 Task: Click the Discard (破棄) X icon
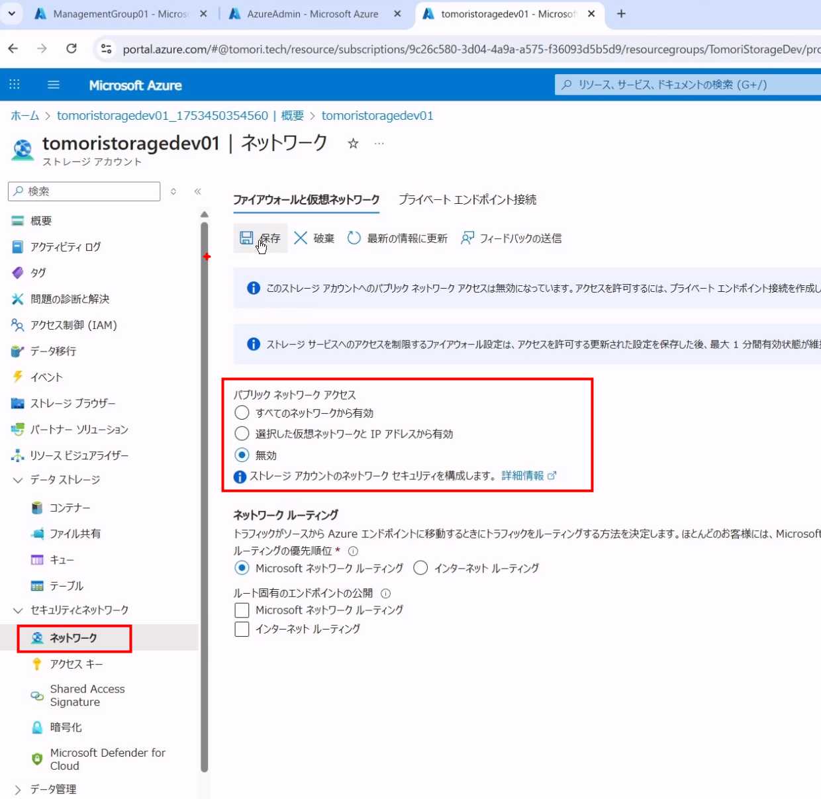coord(301,238)
